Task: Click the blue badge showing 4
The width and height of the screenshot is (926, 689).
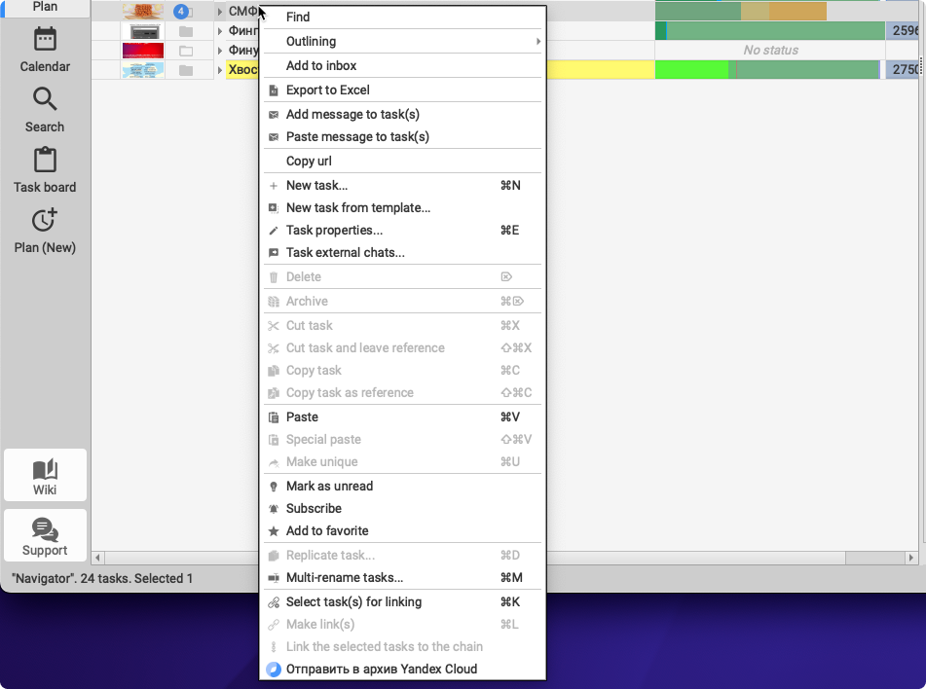Action: [x=180, y=12]
